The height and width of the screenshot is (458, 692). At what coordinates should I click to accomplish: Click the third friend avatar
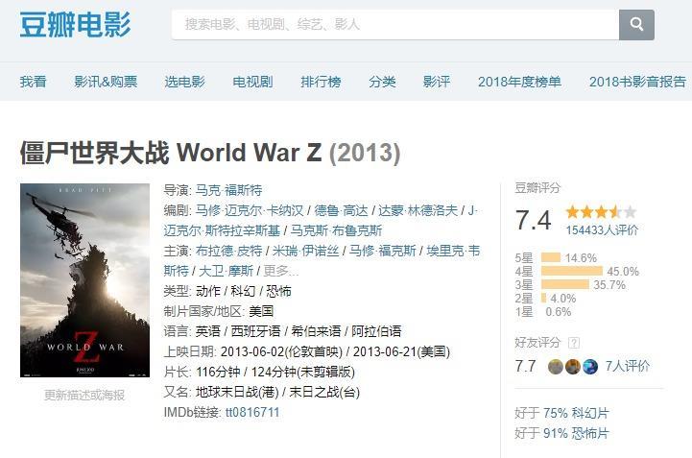click(x=590, y=367)
